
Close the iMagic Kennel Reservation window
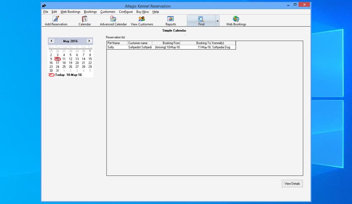click(304, 5)
